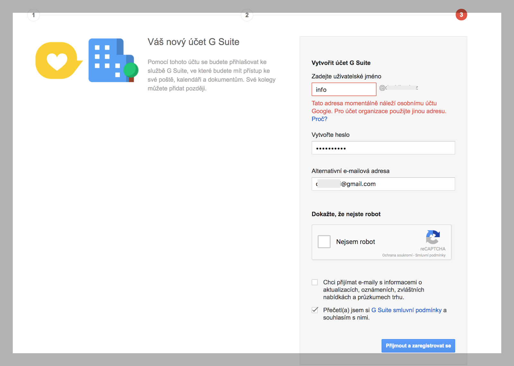
Task: Open the "G Suite smluvní podmínky" link
Action: click(x=406, y=310)
